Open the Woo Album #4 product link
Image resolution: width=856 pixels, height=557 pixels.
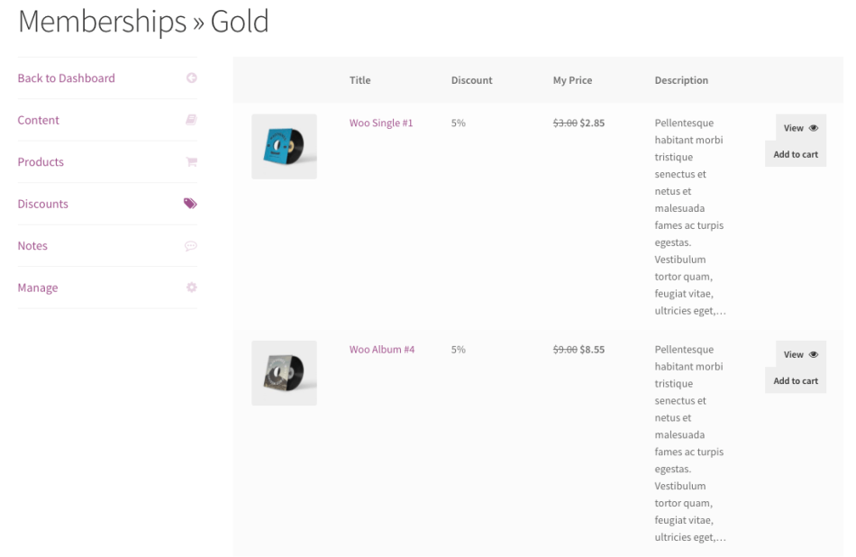click(x=381, y=349)
